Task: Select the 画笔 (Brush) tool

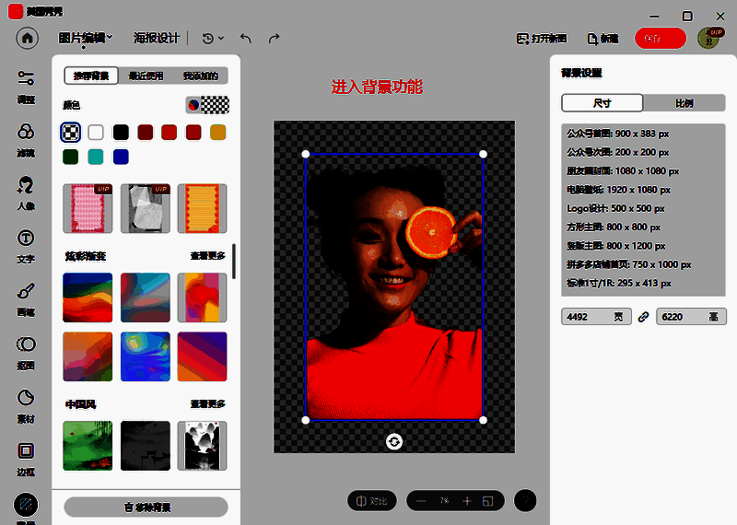Action: tap(26, 297)
